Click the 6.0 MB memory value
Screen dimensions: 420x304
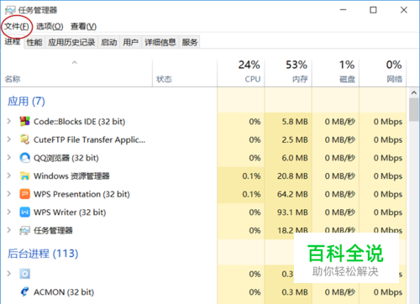295,158
